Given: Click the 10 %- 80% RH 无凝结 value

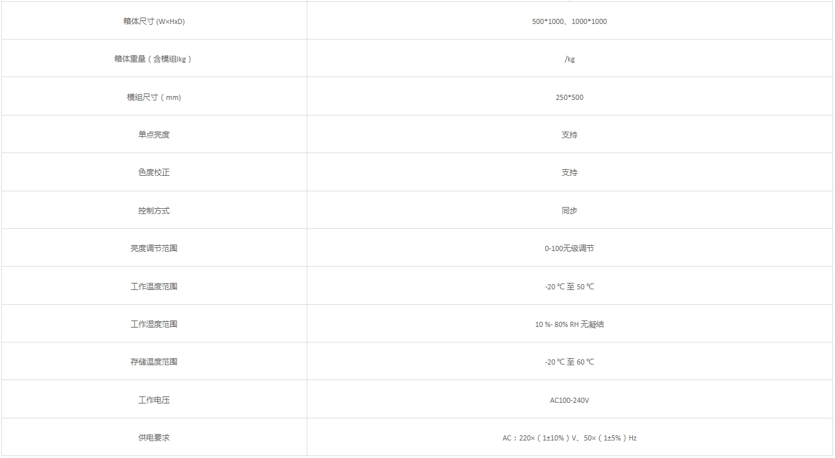Looking at the screenshot, I should point(569,324).
